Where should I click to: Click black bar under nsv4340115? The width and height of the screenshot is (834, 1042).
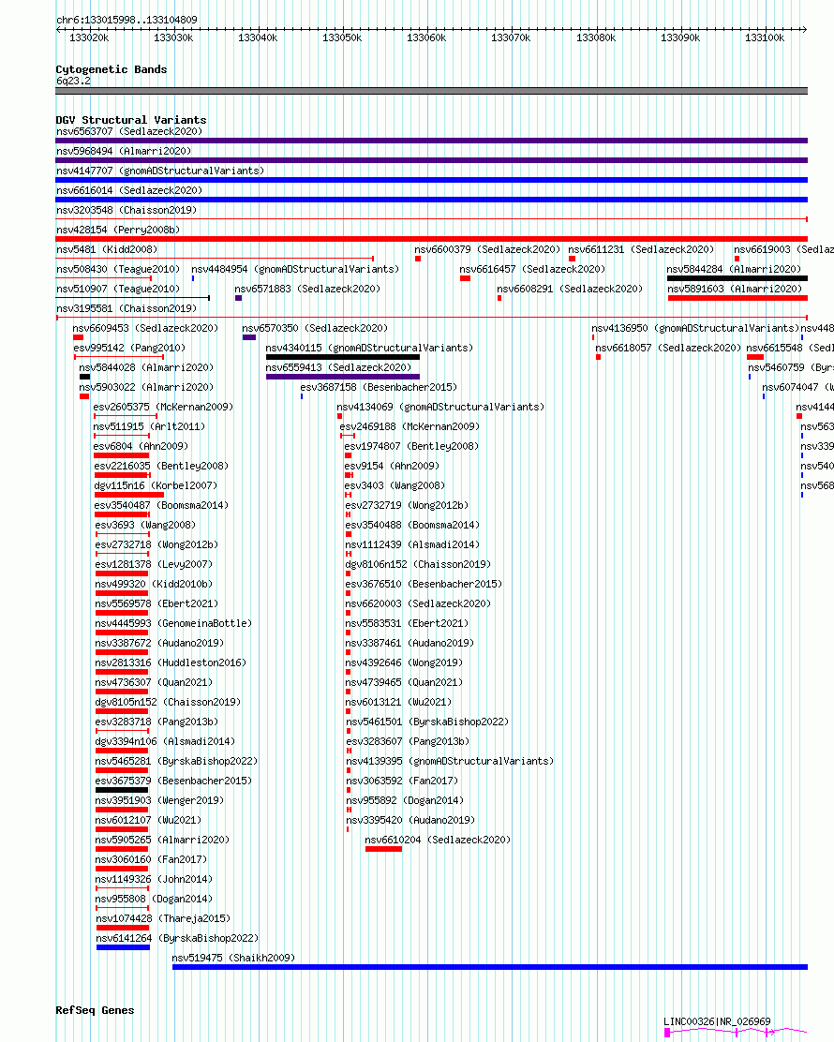pos(343,358)
